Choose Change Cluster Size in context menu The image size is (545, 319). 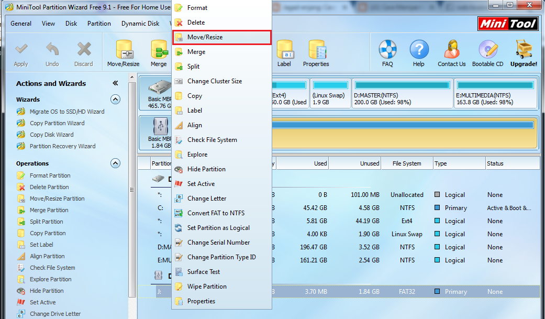coord(222,81)
